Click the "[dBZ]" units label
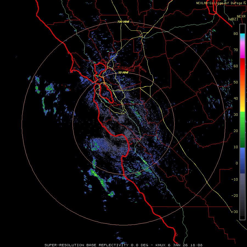Image resolution: width=247 pixels, height=247 pixels. [x=233, y=19]
